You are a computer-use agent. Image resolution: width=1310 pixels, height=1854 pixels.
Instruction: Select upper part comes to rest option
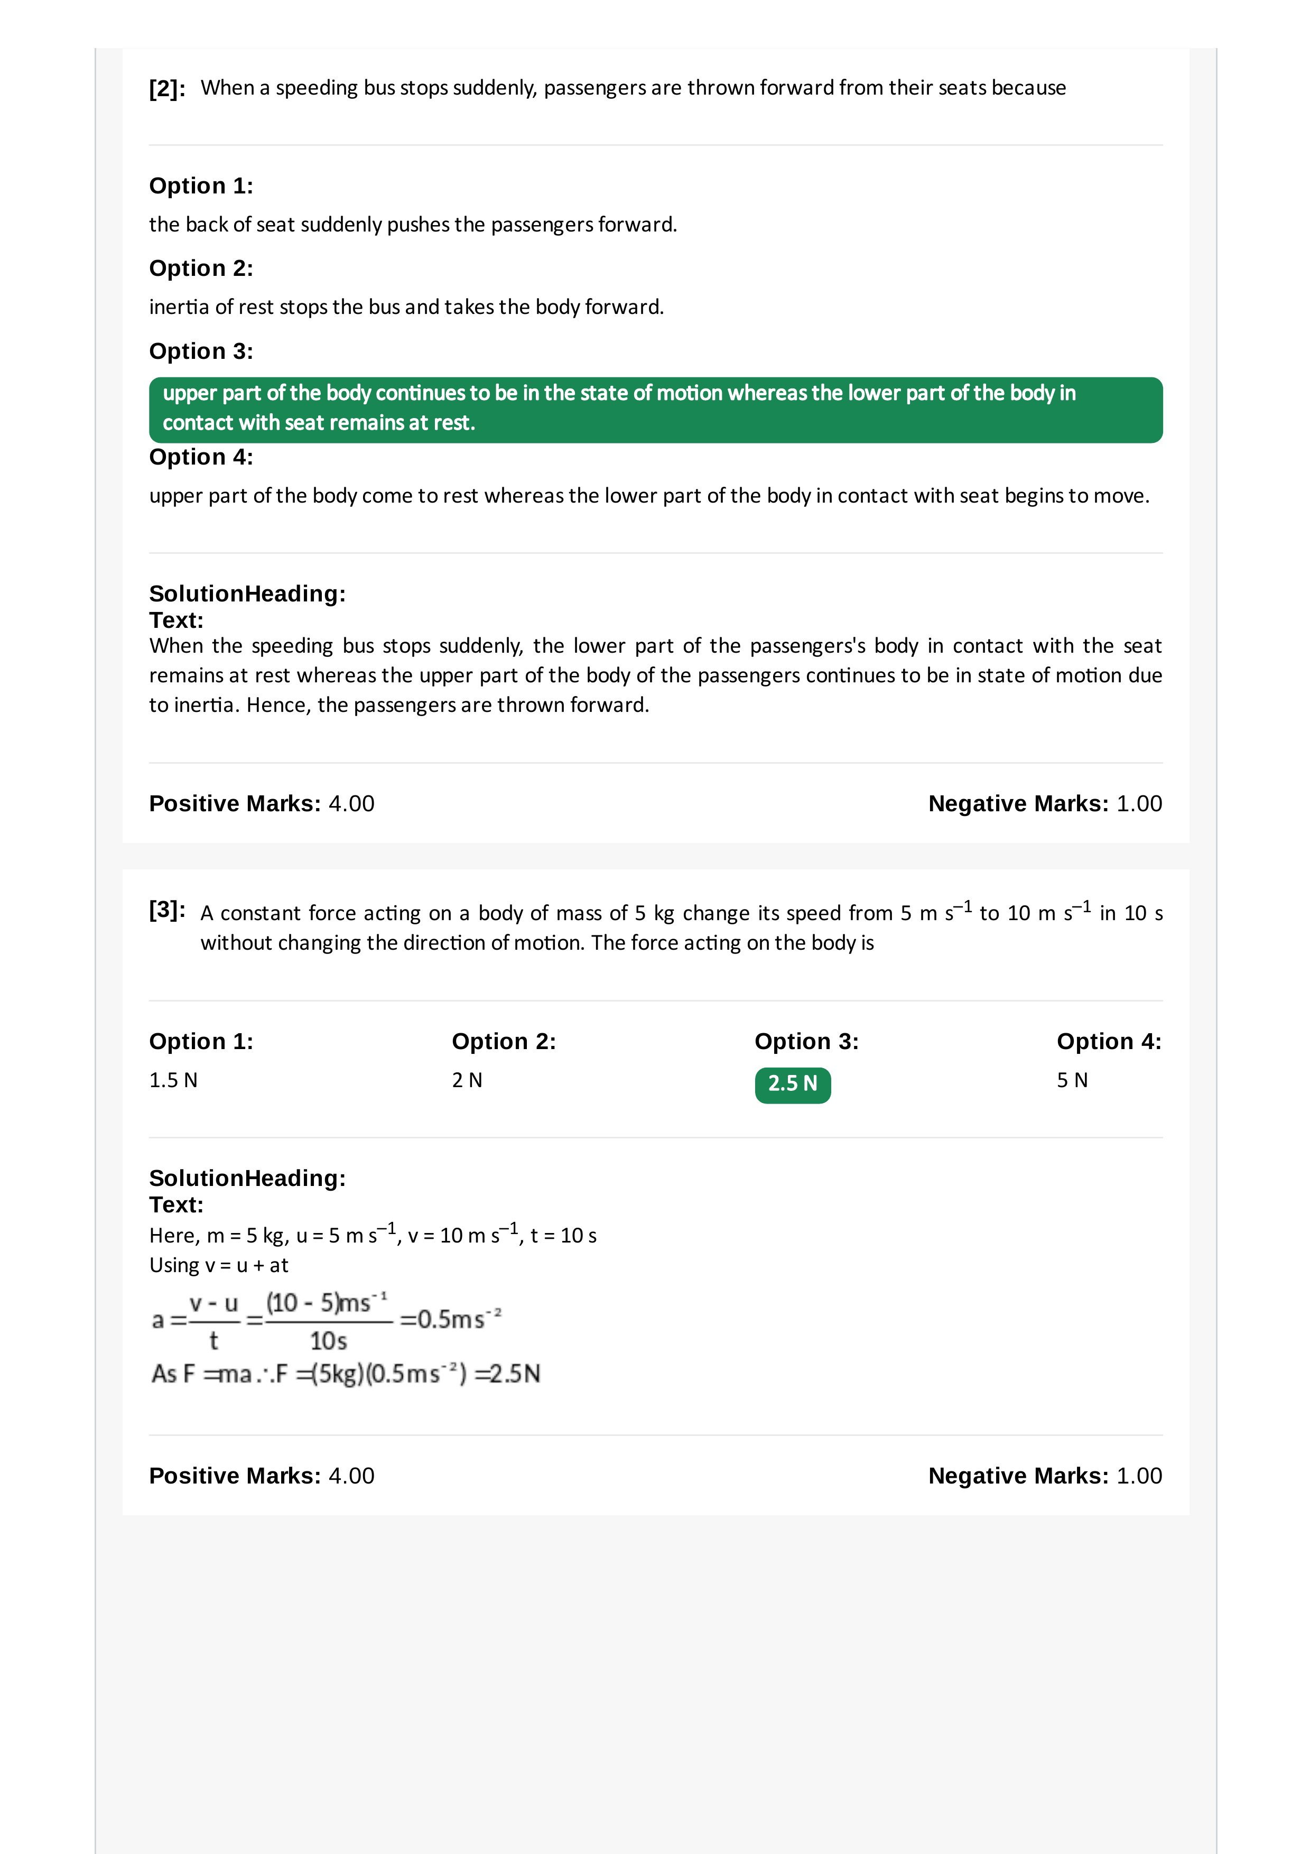click(650, 496)
